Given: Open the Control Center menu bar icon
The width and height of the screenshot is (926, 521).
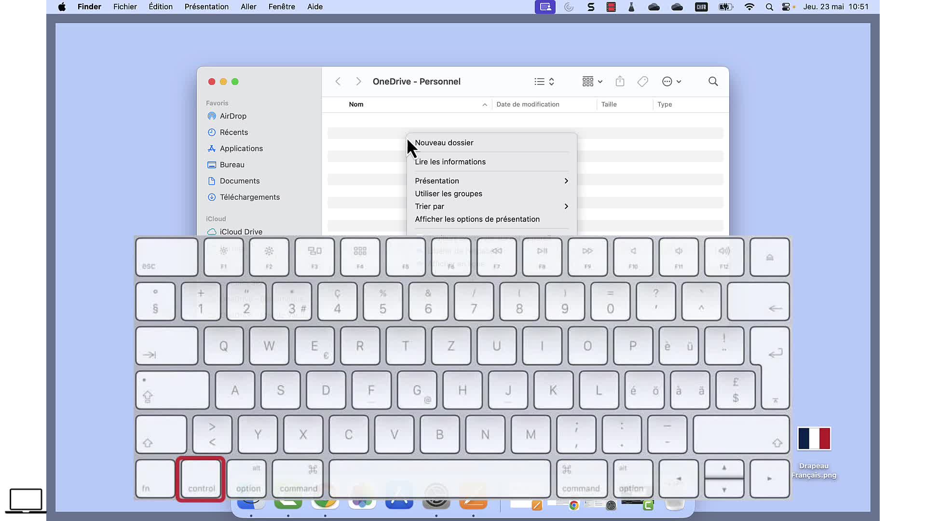Looking at the screenshot, I should point(786,7).
